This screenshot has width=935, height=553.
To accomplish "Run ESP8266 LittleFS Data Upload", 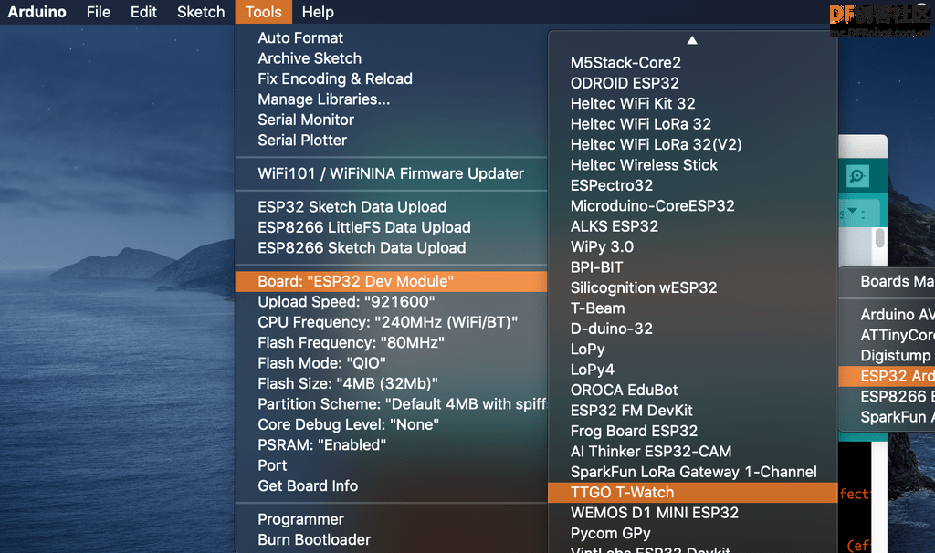I will point(391,227).
